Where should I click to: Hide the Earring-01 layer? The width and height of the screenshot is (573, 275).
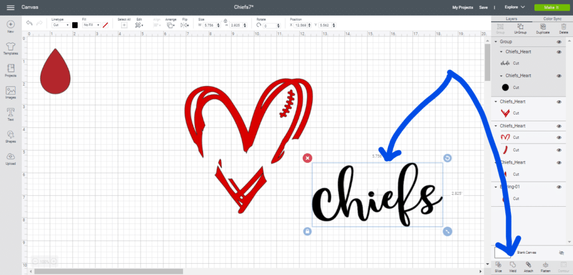[x=559, y=187]
